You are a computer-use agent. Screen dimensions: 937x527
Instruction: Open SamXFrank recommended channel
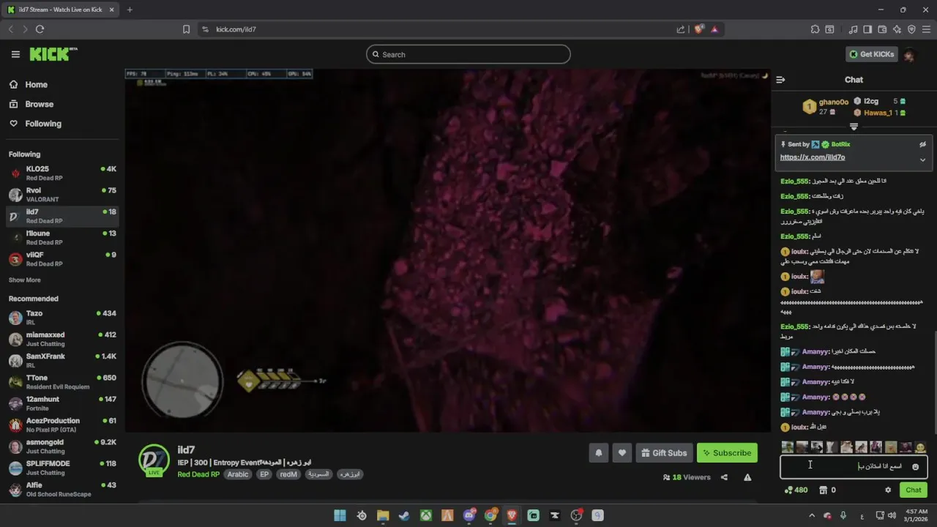[62, 360]
